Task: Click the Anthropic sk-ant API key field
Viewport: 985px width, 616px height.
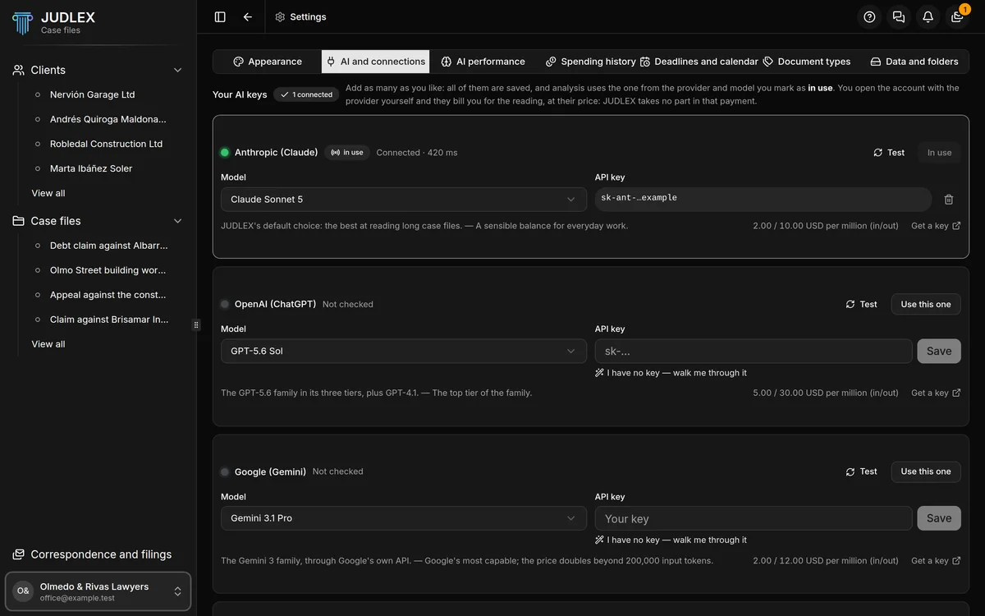Action: point(763,200)
